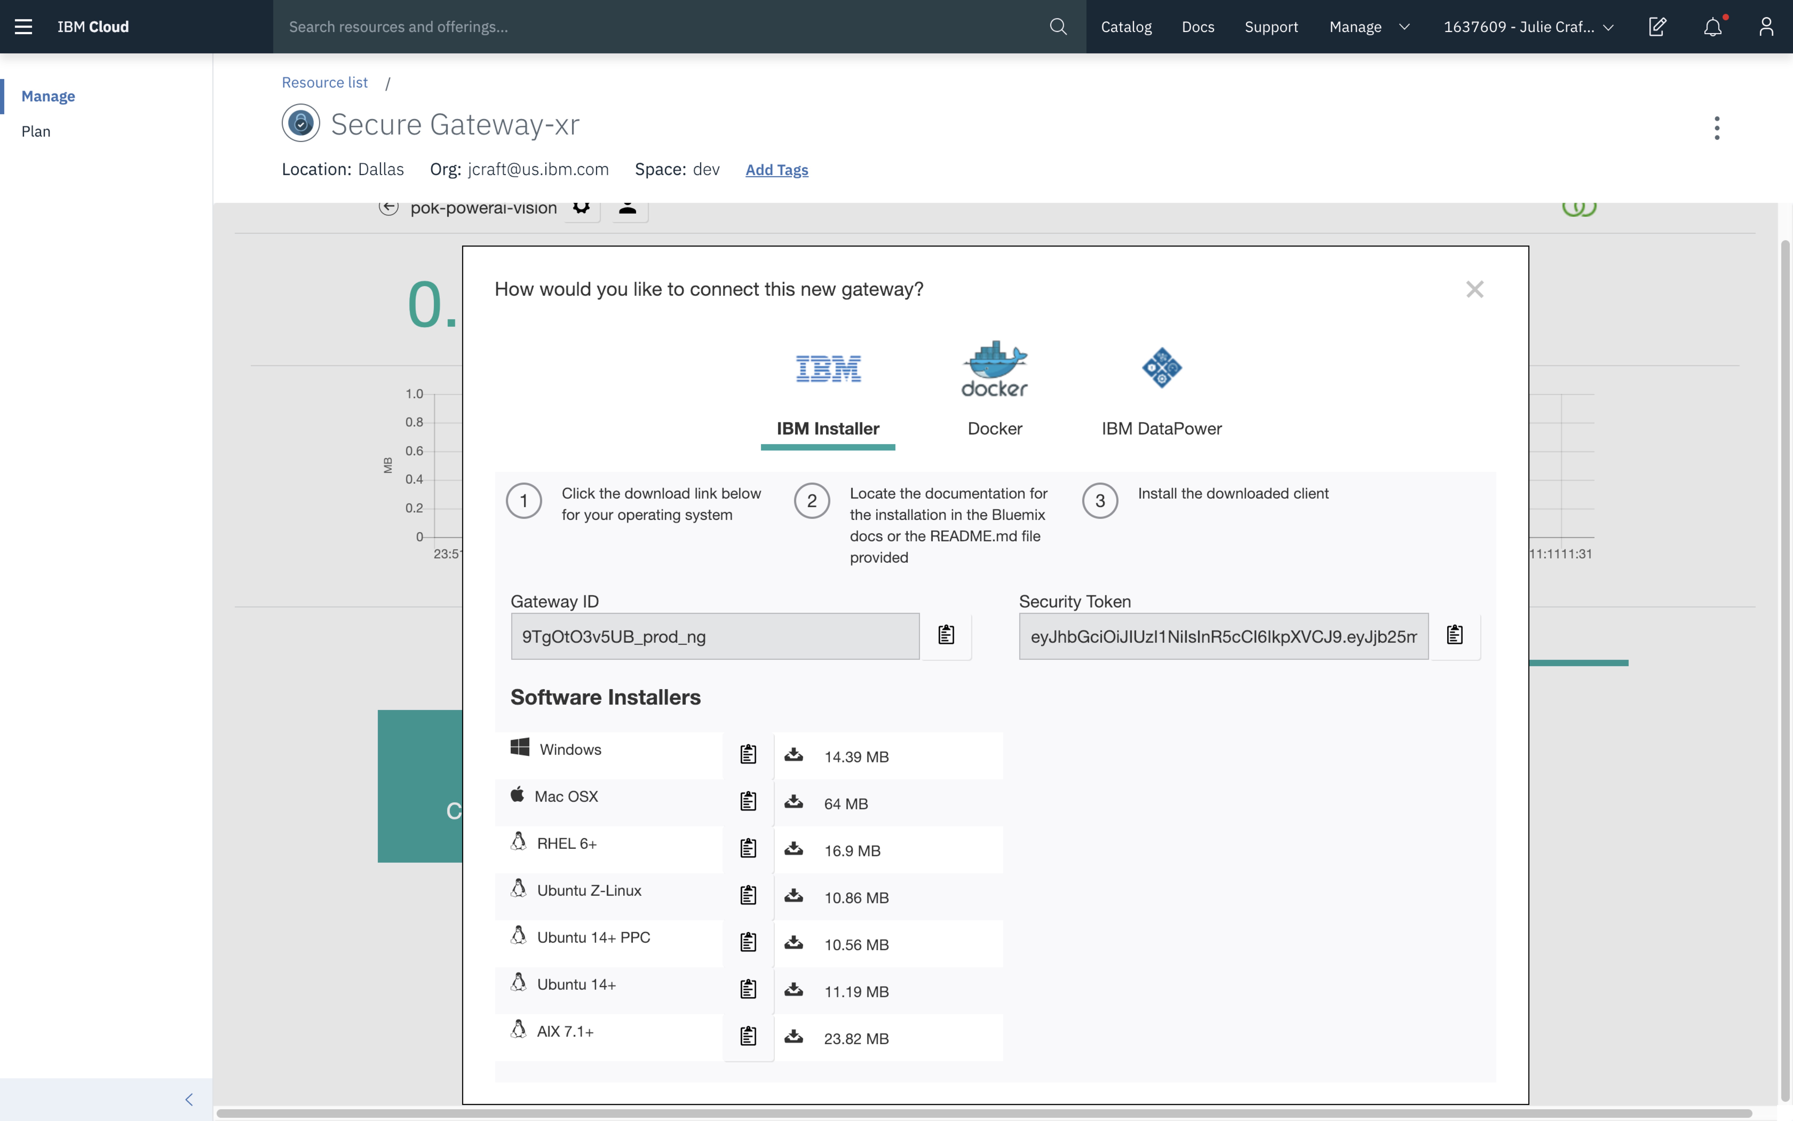The width and height of the screenshot is (1793, 1121).
Task: Click the 14.39 MB size text
Action: coord(856,757)
